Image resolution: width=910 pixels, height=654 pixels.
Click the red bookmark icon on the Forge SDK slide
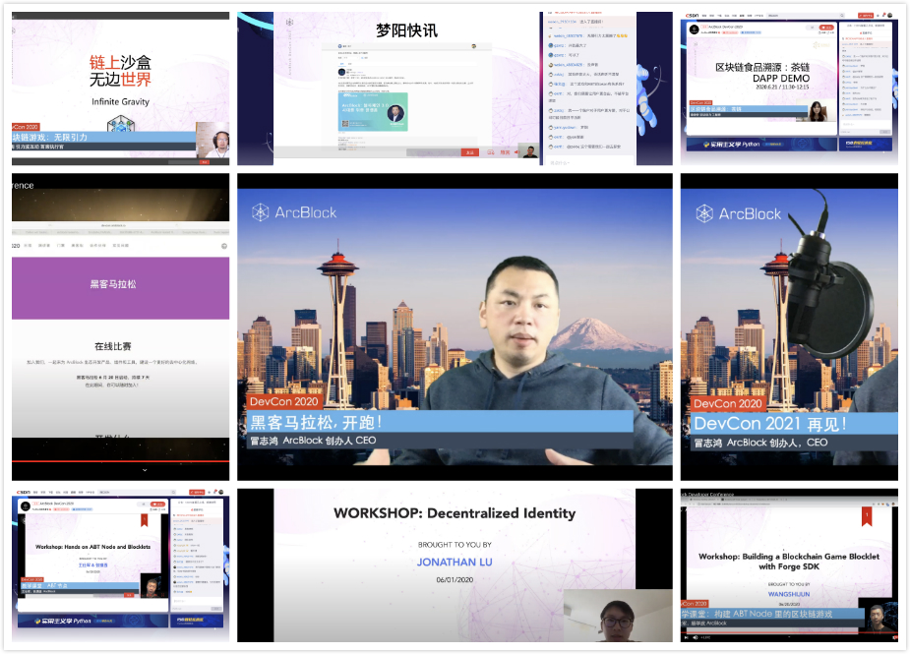tap(867, 516)
